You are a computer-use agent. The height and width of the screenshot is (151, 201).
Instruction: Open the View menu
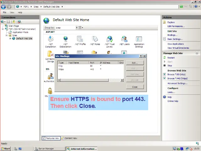[12, 13]
